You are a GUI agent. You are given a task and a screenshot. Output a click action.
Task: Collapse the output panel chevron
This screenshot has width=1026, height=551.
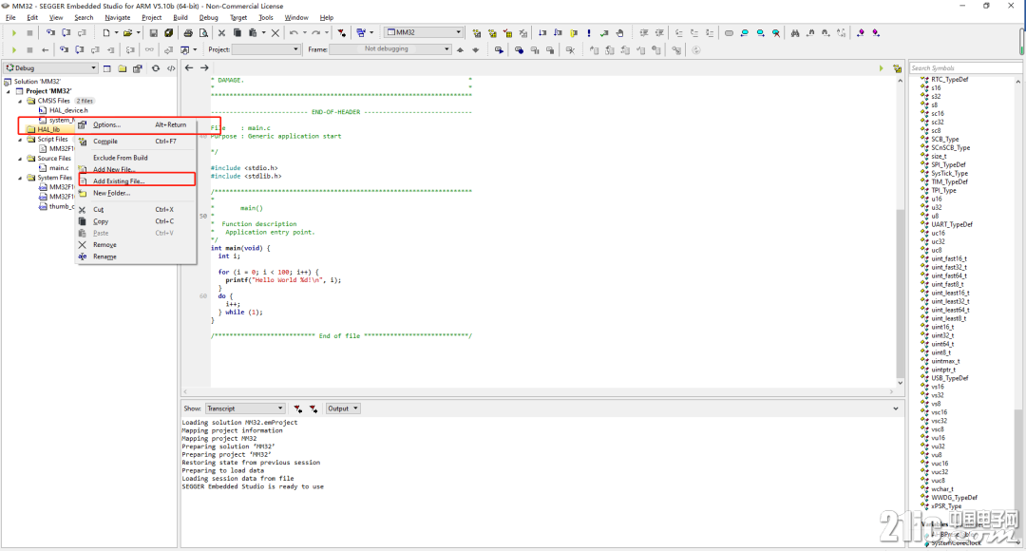point(896,408)
